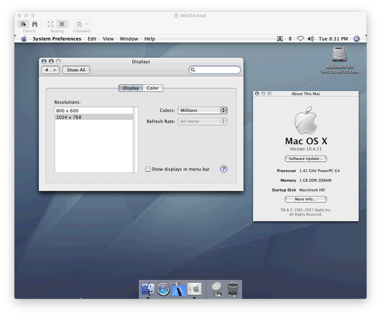Click the Show All button
This screenshot has height=316, width=381.
tap(76, 70)
